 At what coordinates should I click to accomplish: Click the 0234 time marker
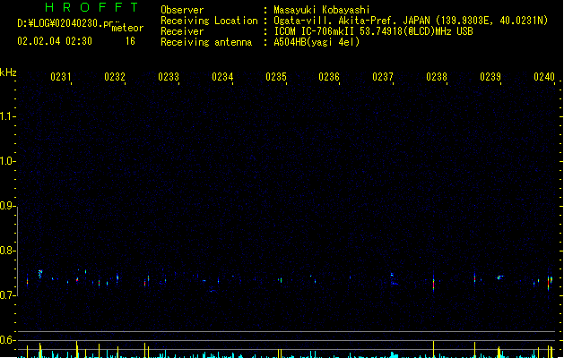pyautogui.click(x=222, y=77)
